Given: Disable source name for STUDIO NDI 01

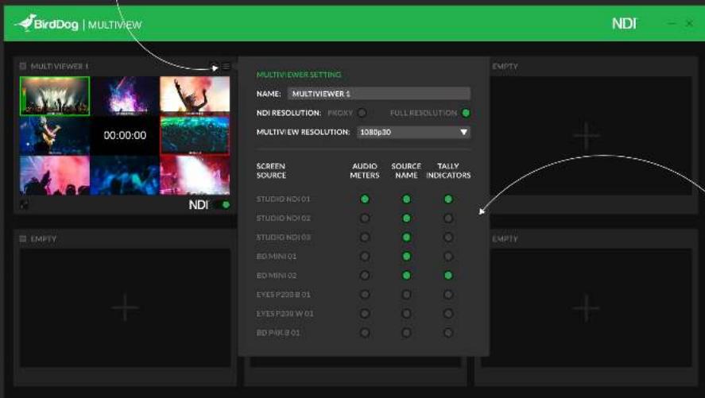Looking at the screenshot, I should click(406, 199).
